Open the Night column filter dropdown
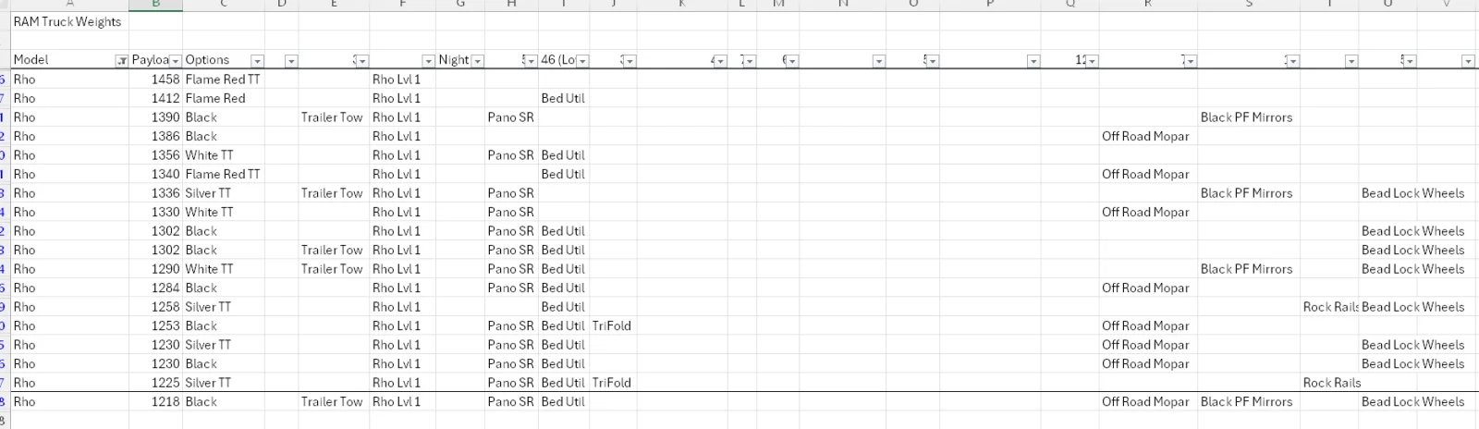Screen dimensions: 1479x429 tap(478, 61)
